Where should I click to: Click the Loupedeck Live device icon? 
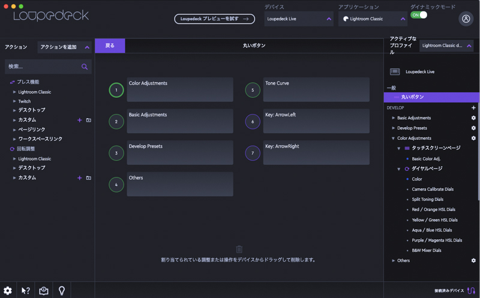(395, 71)
